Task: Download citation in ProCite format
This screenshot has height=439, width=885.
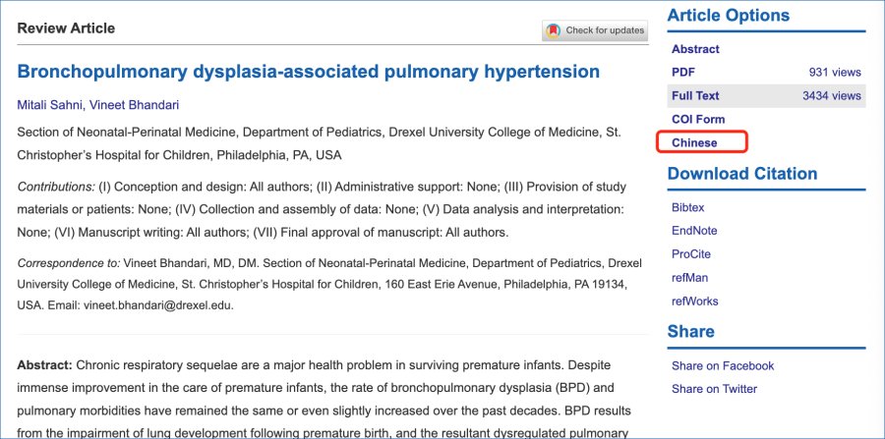Action: point(691,254)
